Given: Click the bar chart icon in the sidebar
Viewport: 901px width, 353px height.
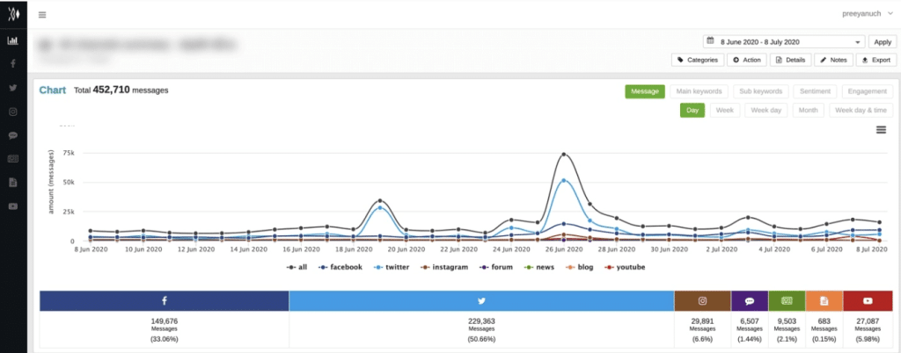Looking at the screenshot, I should point(13,40).
